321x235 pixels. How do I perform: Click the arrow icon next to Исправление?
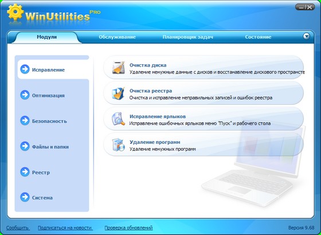click(x=25, y=69)
